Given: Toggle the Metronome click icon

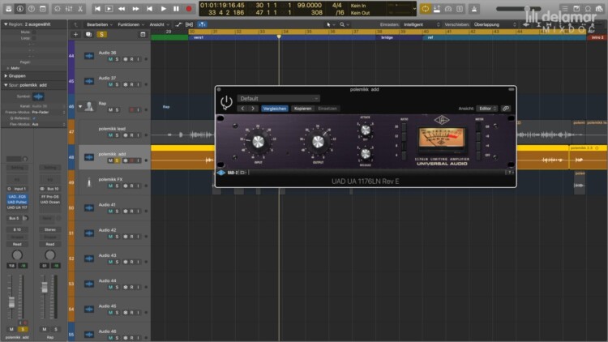Looking at the screenshot, I should tap(474, 9).
